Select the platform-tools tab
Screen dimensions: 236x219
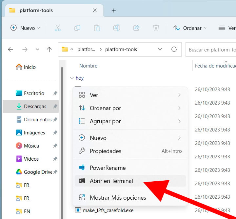tap(54, 10)
